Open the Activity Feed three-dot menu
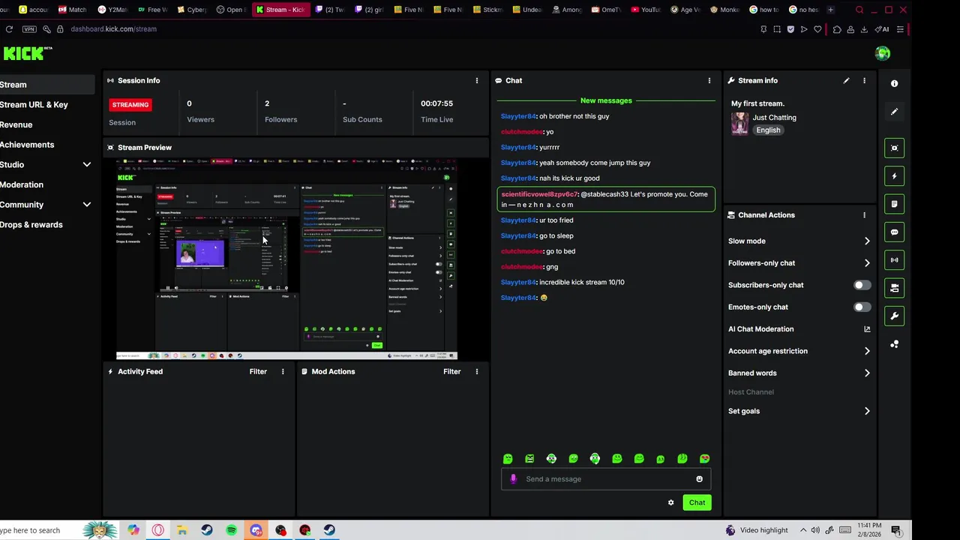 [283, 371]
